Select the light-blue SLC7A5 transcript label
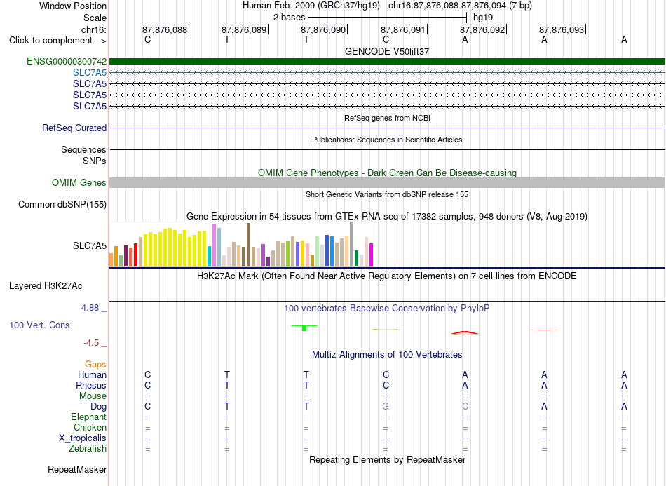 tap(90, 72)
